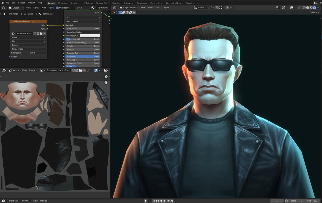Screen dimensions: 322x203
Task: Open the Repeat extension dropdown
Action: (x=28, y=45)
